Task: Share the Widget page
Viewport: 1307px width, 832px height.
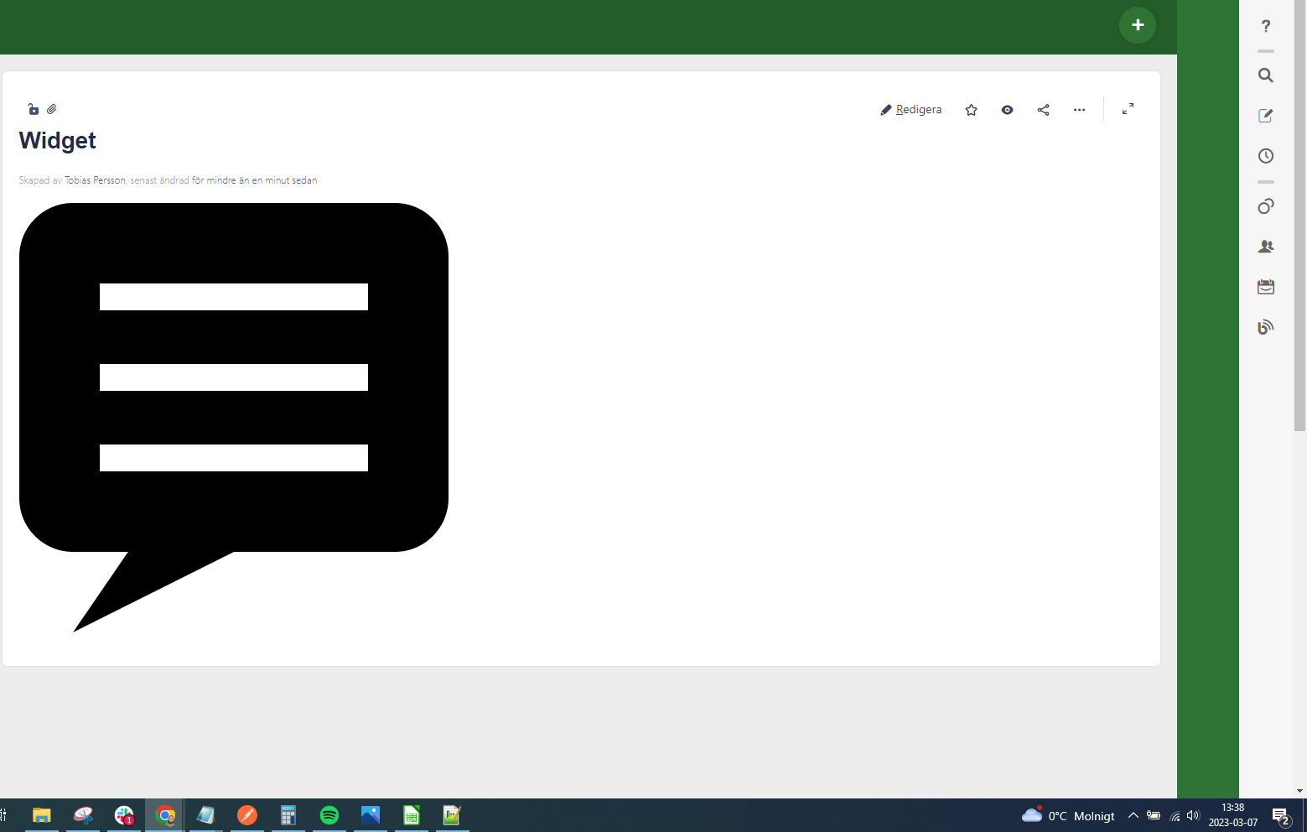Action: pos(1043,110)
